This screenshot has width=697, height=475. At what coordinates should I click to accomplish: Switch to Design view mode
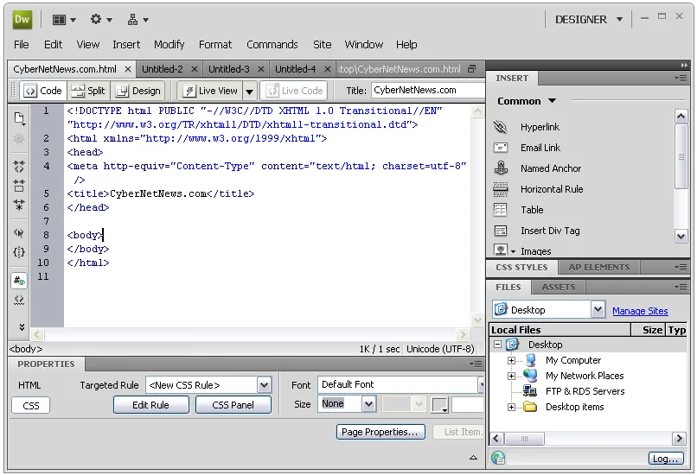coord(137,91)
